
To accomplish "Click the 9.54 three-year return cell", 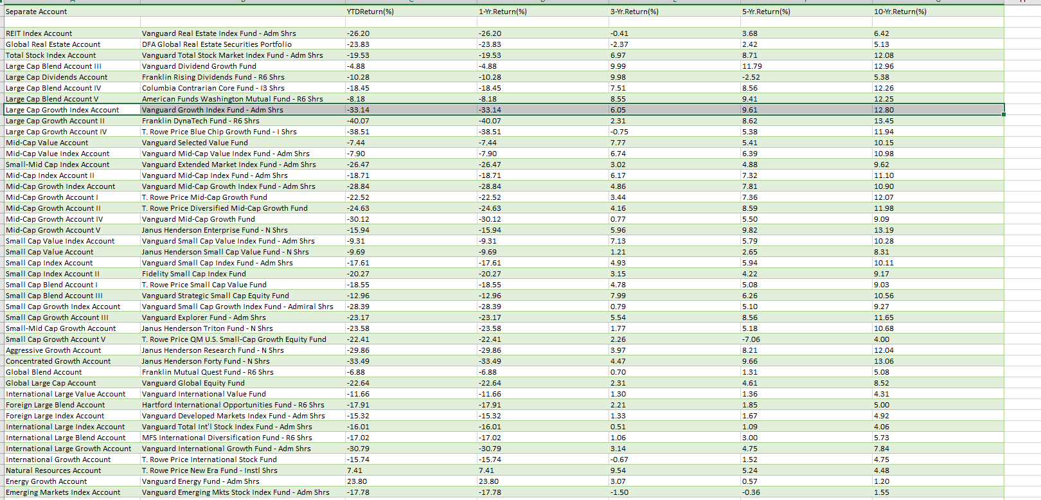I will tap(675, 470).
